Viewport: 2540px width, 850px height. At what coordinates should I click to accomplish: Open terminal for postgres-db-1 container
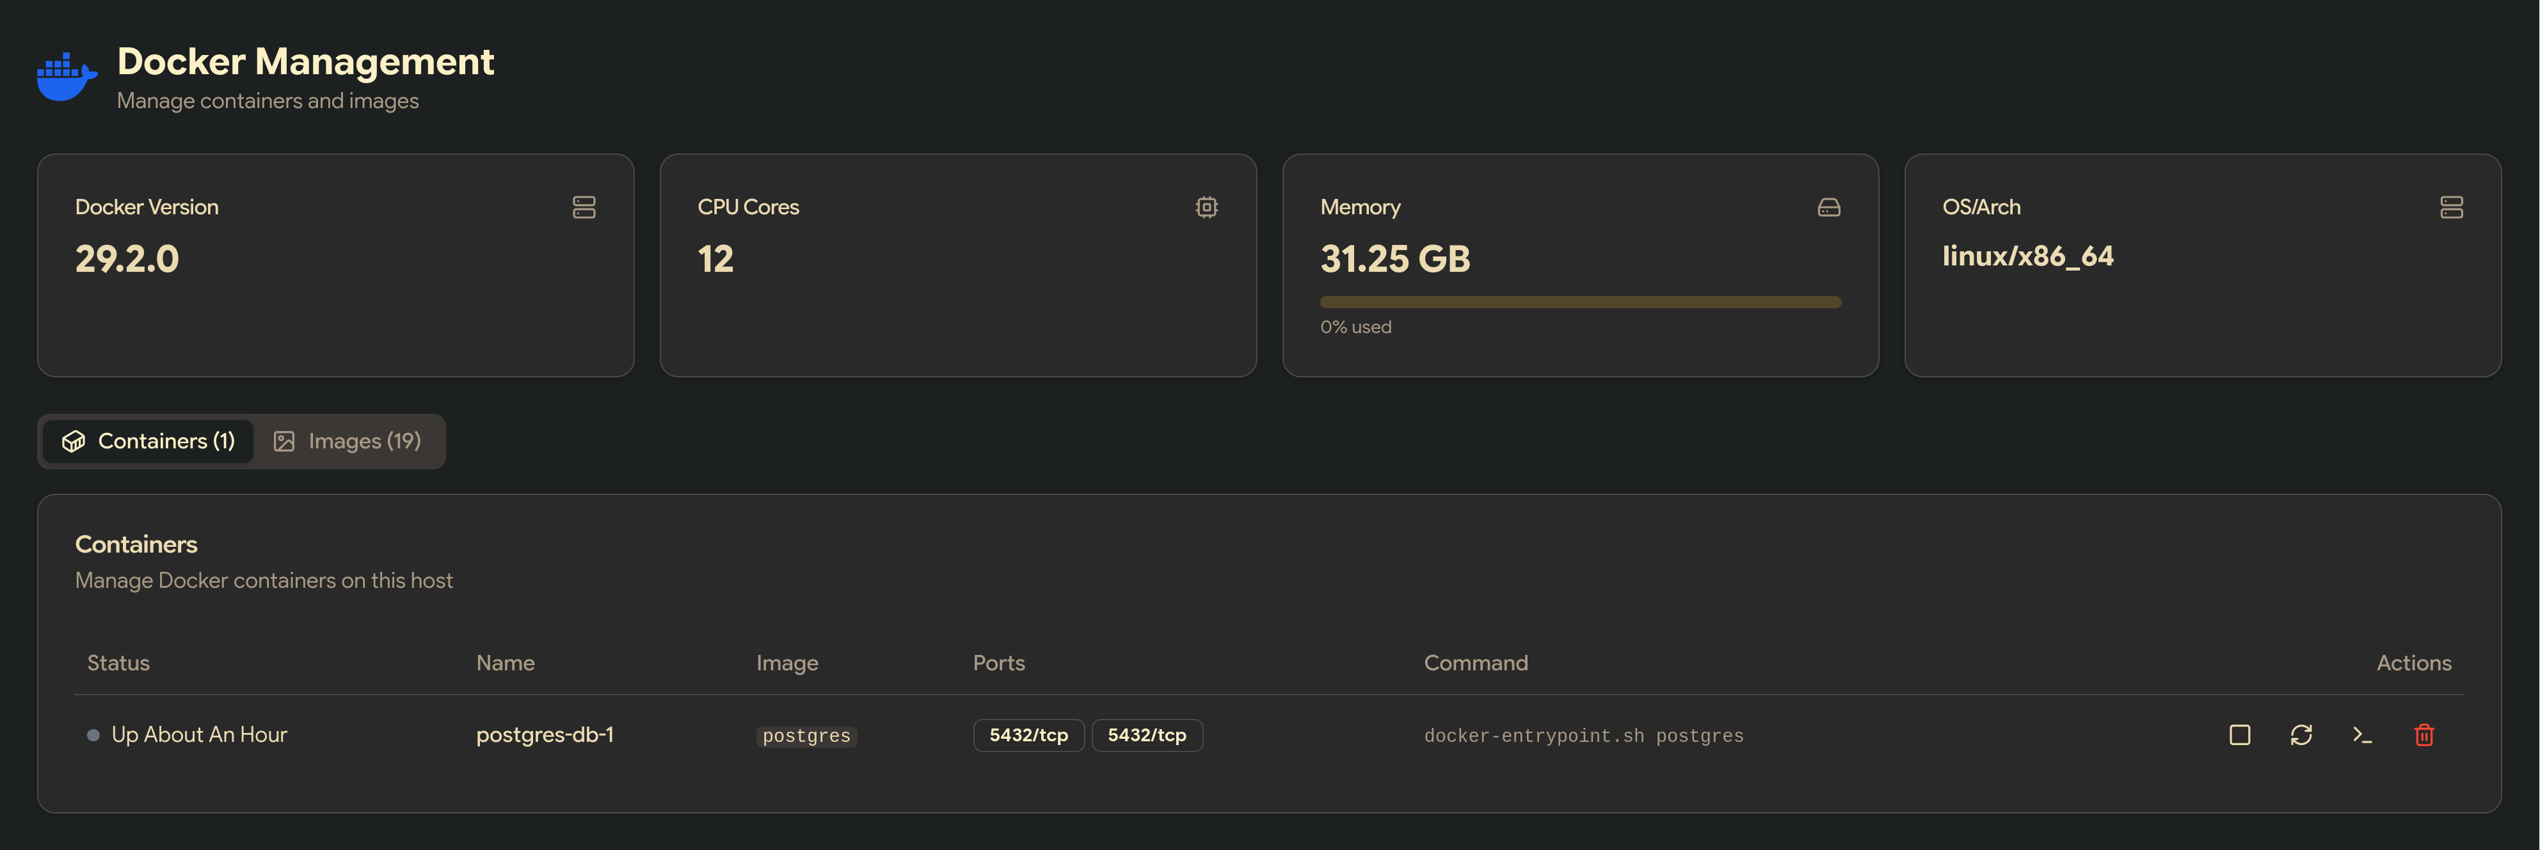coord(2361,735)
